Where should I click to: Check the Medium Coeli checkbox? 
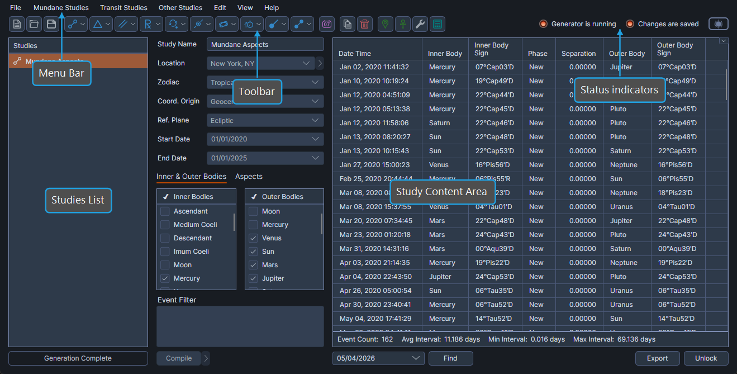[x=165, y=225]
